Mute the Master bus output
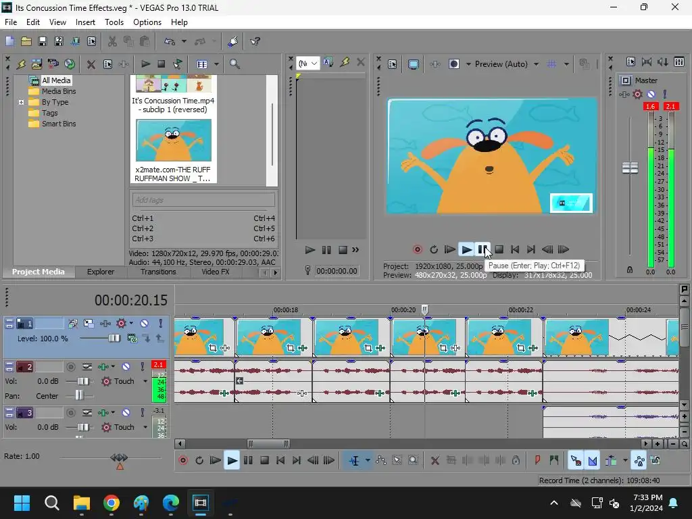692x519 pixels. [651, 95]
